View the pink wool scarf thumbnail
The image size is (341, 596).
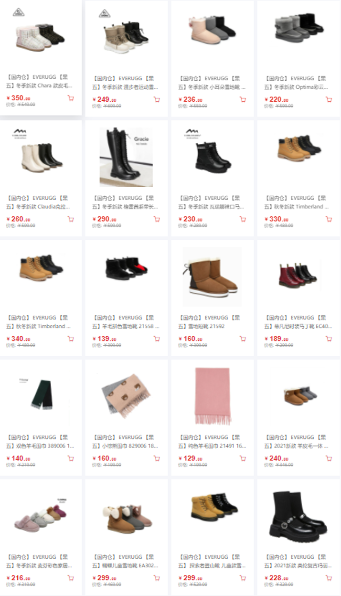(x=213, y=396)
